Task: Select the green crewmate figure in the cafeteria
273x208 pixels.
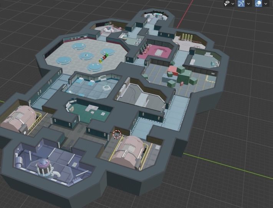Action: [107, 56]
